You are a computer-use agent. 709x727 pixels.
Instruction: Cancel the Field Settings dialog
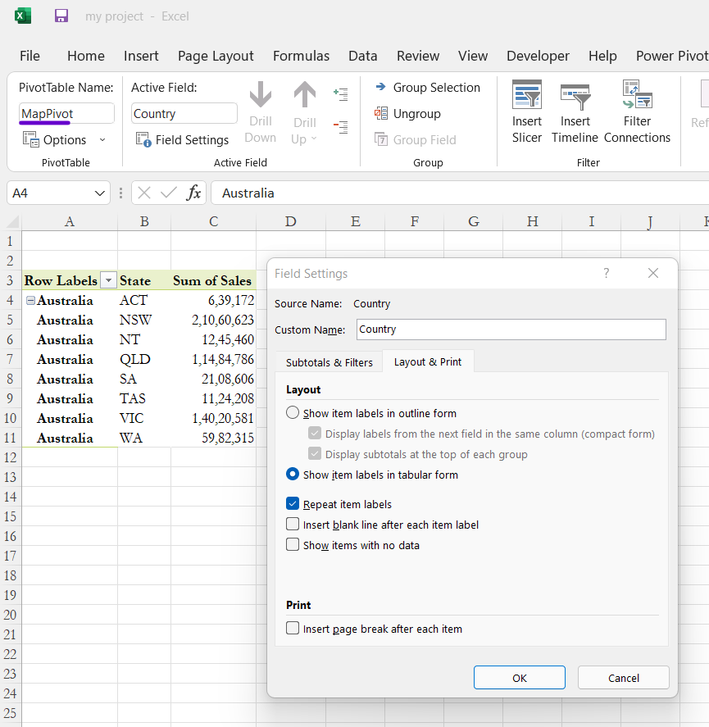[x=623, y=678]
